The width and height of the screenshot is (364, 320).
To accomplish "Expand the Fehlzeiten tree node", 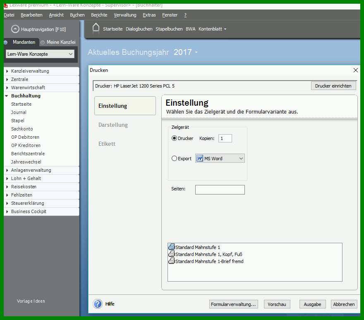I will [x=7, y=195].
